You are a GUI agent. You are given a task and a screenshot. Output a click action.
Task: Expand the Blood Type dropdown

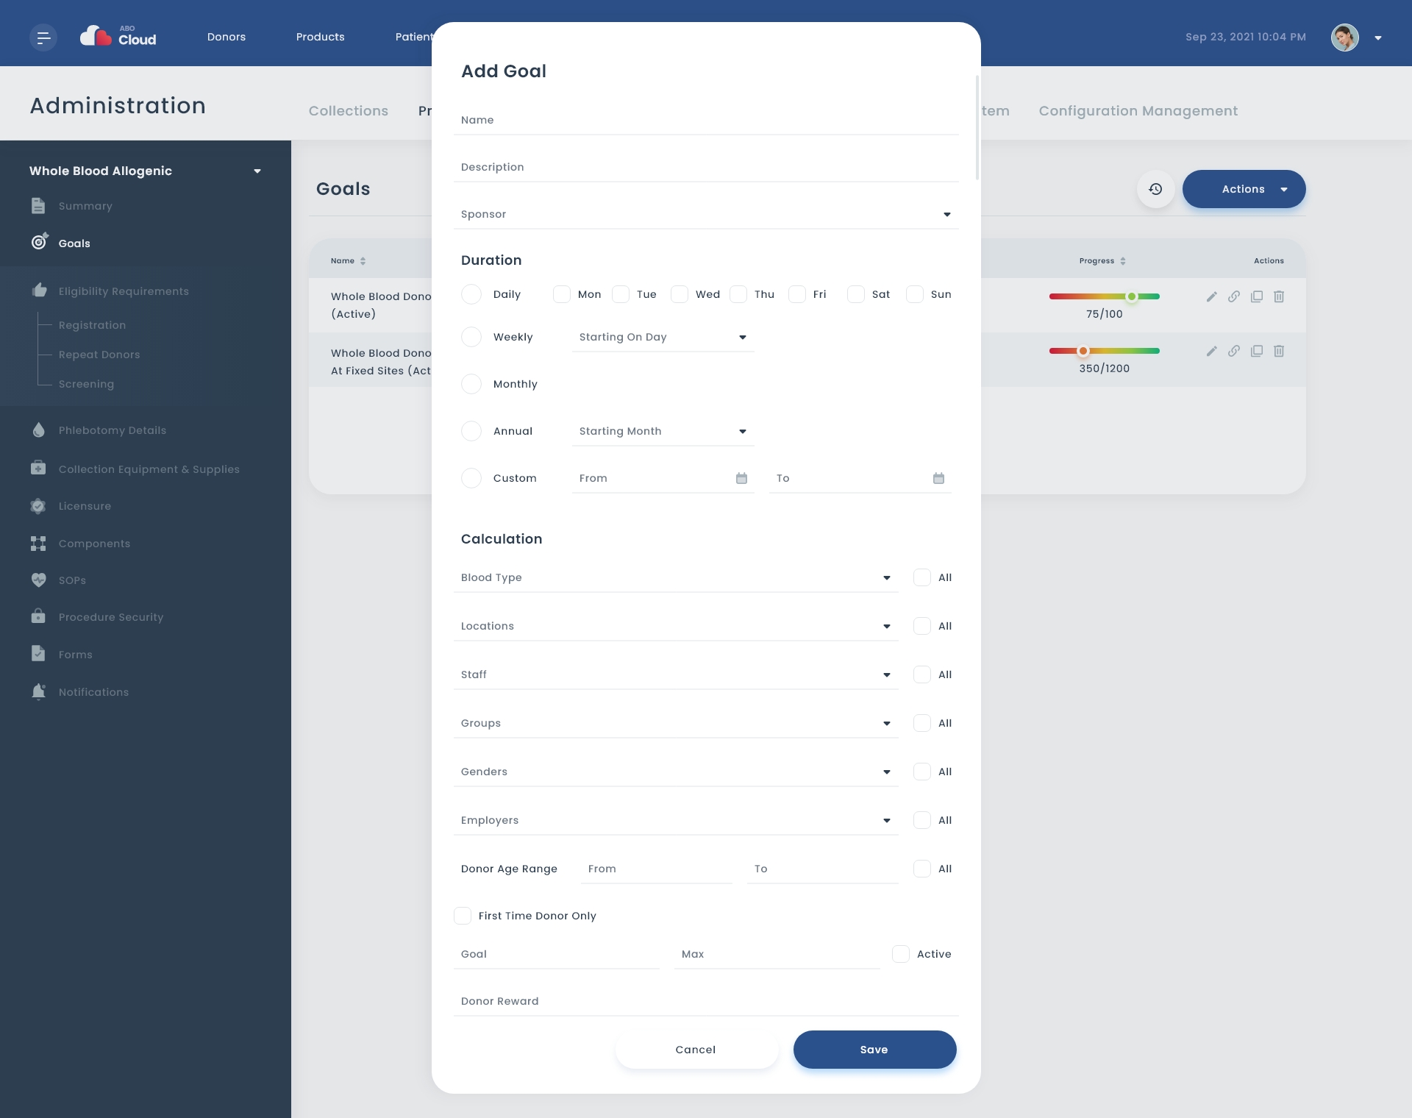pos(676,577)
